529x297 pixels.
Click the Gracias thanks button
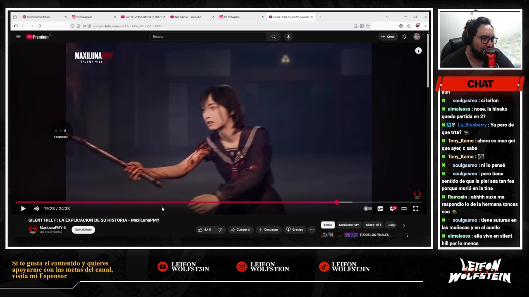point(295,230)
